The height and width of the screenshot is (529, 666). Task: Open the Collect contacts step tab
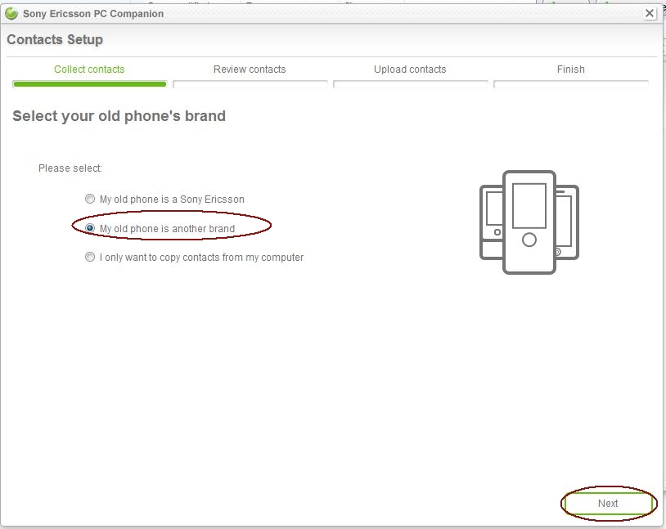89,69
